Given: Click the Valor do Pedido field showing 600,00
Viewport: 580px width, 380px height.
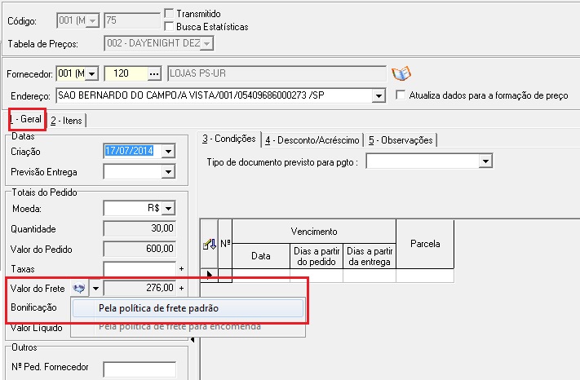Looking at the screenshot, I should pos(139,249).
